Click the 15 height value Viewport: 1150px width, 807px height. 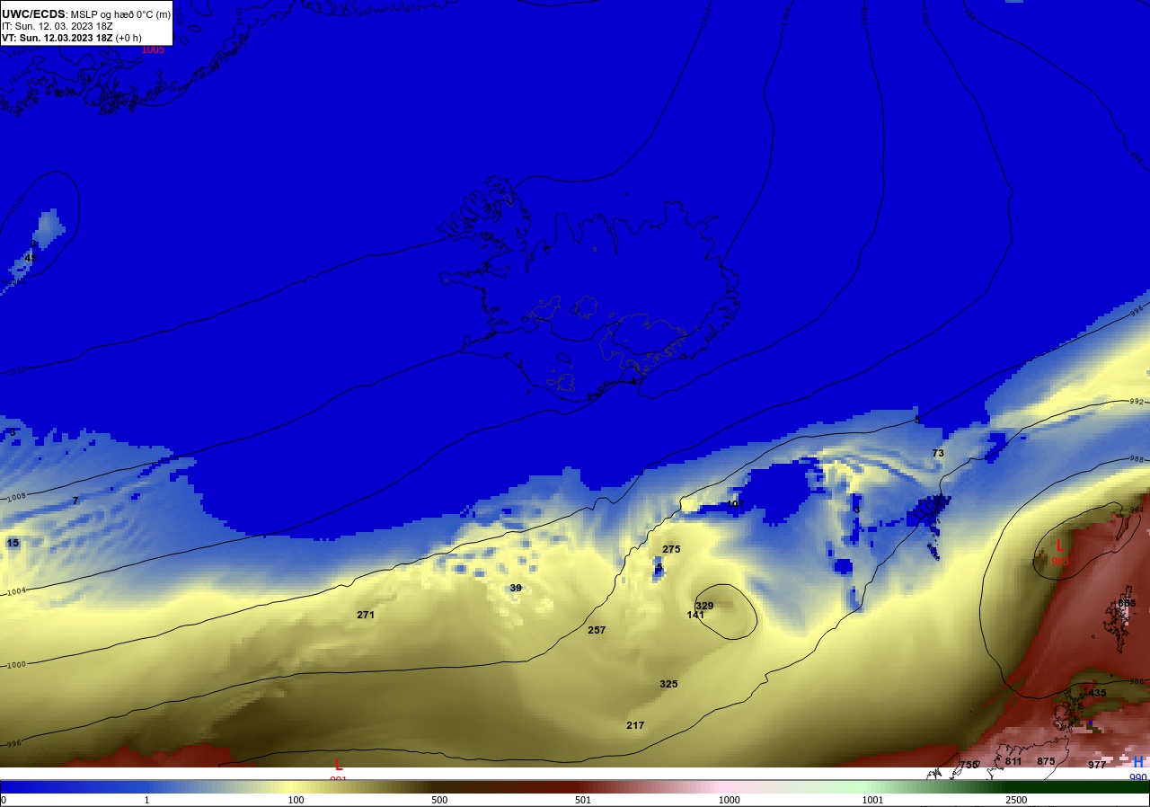coord(13,543)
